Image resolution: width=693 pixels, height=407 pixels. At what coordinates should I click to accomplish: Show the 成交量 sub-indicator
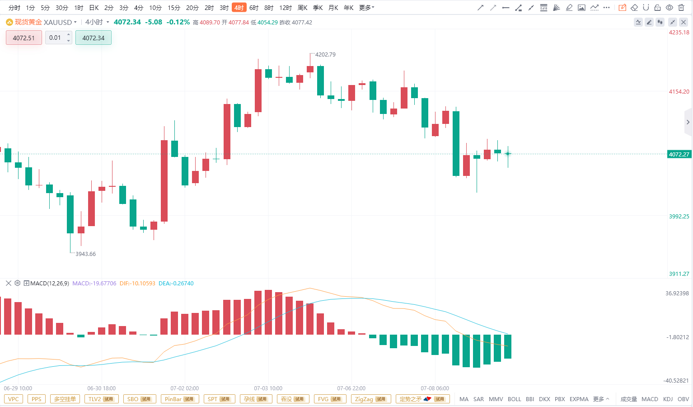[x=629, y=399]
